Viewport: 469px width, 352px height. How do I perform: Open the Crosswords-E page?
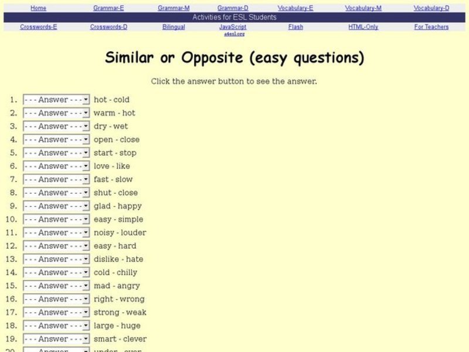(39, 26)
